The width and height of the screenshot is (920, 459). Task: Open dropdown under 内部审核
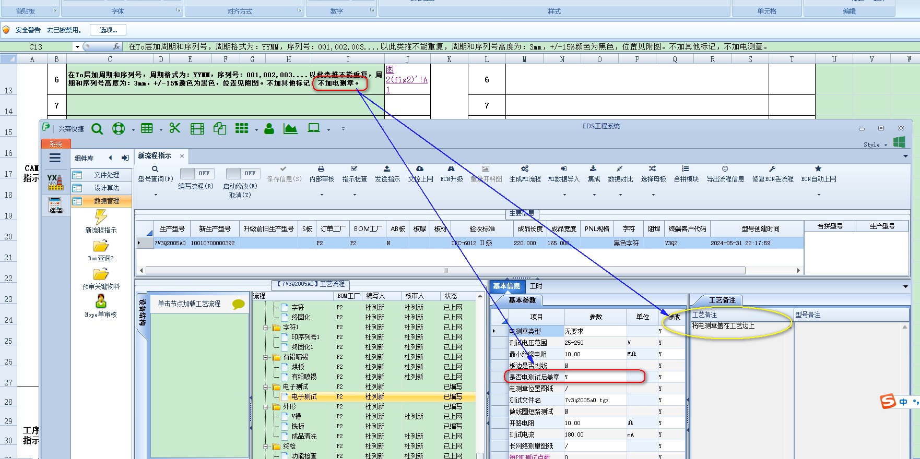[x=322, y=195]
